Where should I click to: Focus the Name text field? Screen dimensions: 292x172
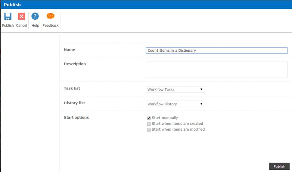(217, 51)
